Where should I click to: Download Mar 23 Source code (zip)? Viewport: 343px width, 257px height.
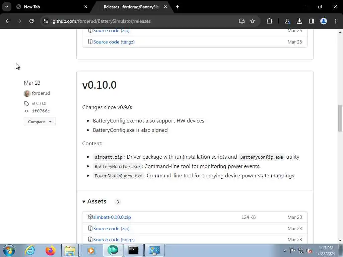tap(111, 229)
